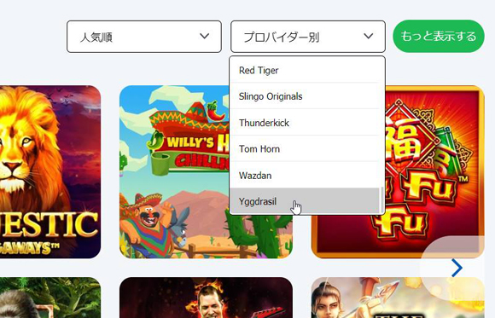Pick Yggdrasil in the provider list

[305, 201]
